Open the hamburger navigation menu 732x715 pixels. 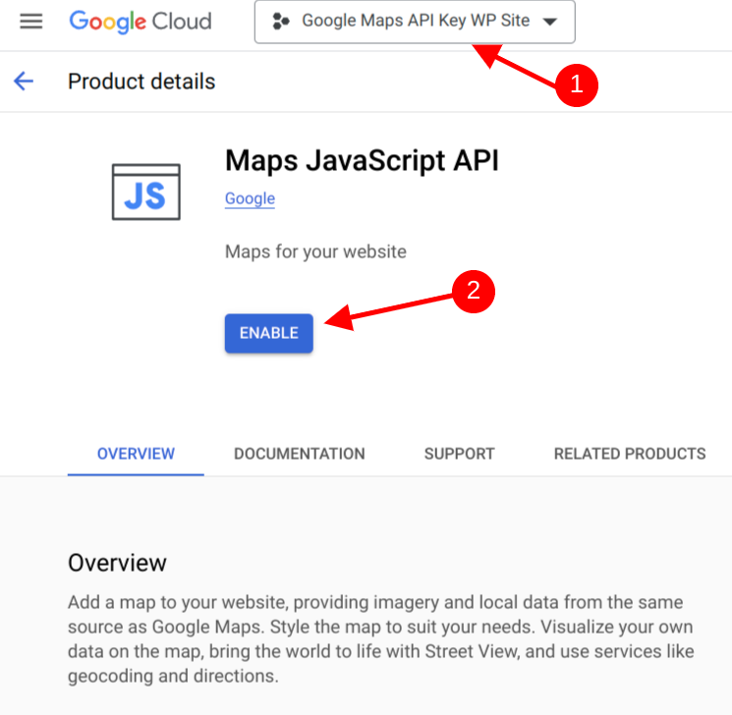coord(30,22)
